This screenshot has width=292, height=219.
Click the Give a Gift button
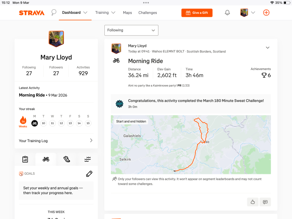[x=197, y=13]
